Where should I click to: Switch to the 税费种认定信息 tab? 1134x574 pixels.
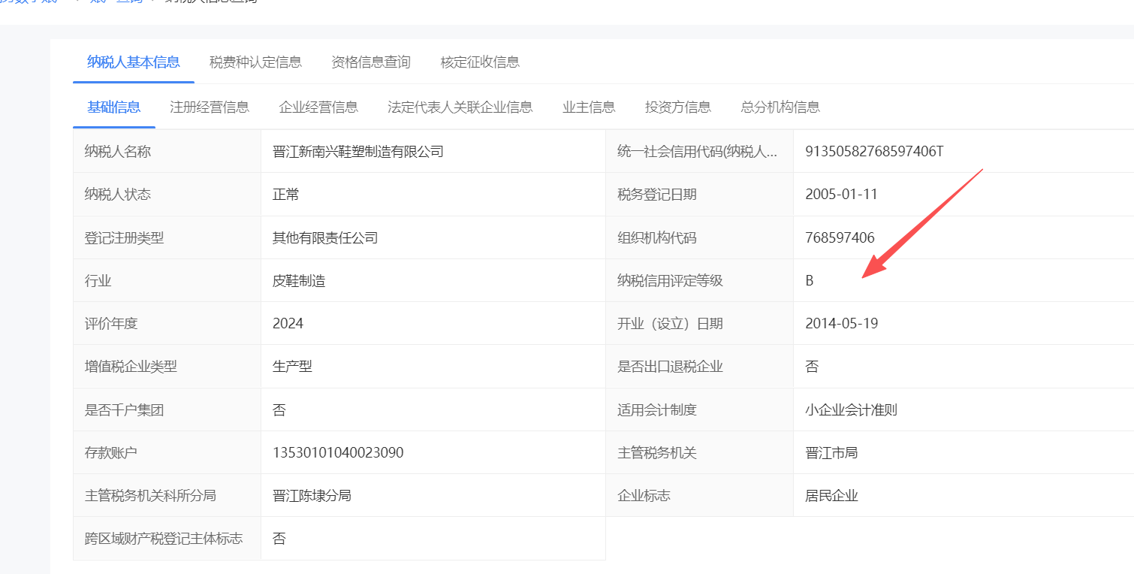255,62
